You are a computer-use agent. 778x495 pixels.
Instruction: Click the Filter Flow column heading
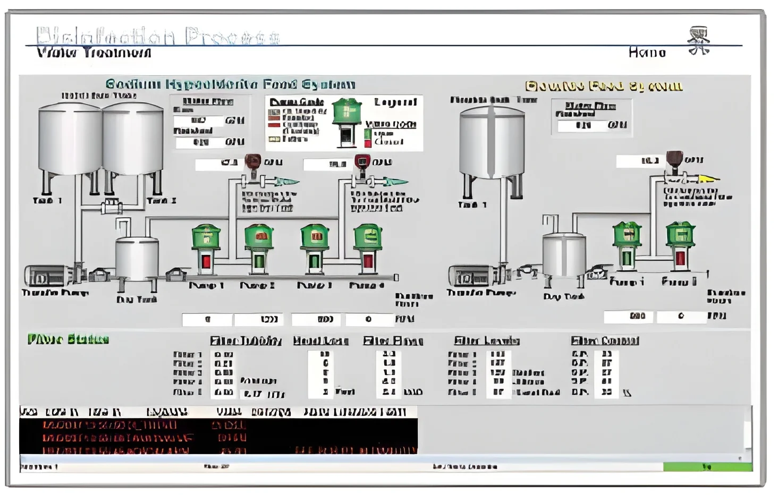click(x=393, y=341)
